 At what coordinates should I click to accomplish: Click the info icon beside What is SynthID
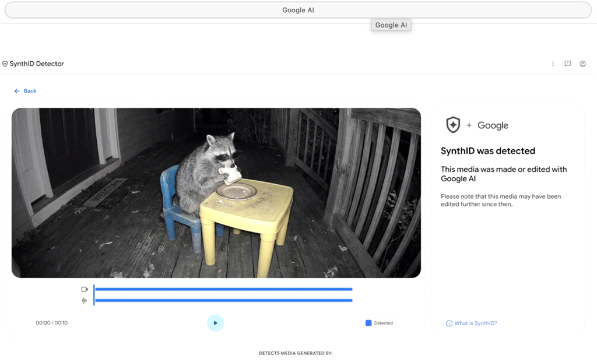(x=449, y=323)
